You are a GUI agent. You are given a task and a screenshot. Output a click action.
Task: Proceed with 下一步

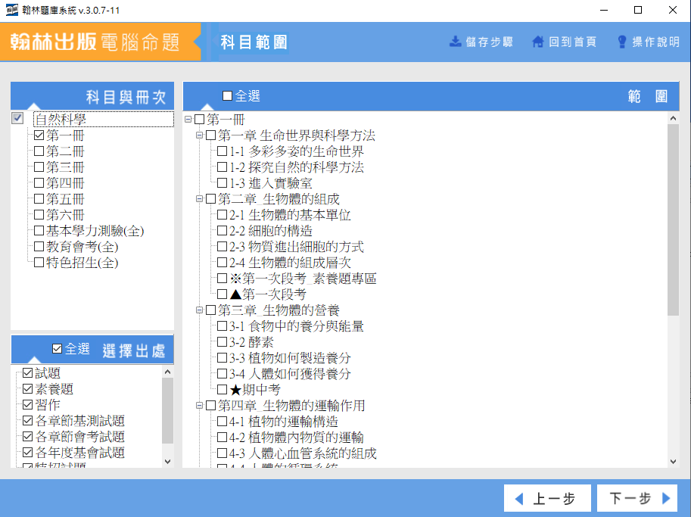pyautogui.click(x=637, y=499)
